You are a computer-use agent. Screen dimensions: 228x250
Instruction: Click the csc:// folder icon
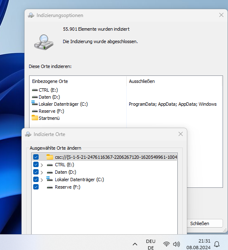(x=50, y=157)
